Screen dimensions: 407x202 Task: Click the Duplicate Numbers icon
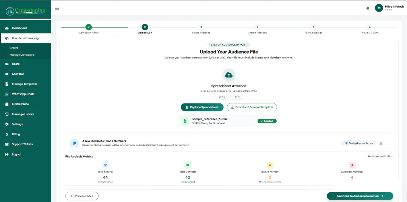point(352,165)
